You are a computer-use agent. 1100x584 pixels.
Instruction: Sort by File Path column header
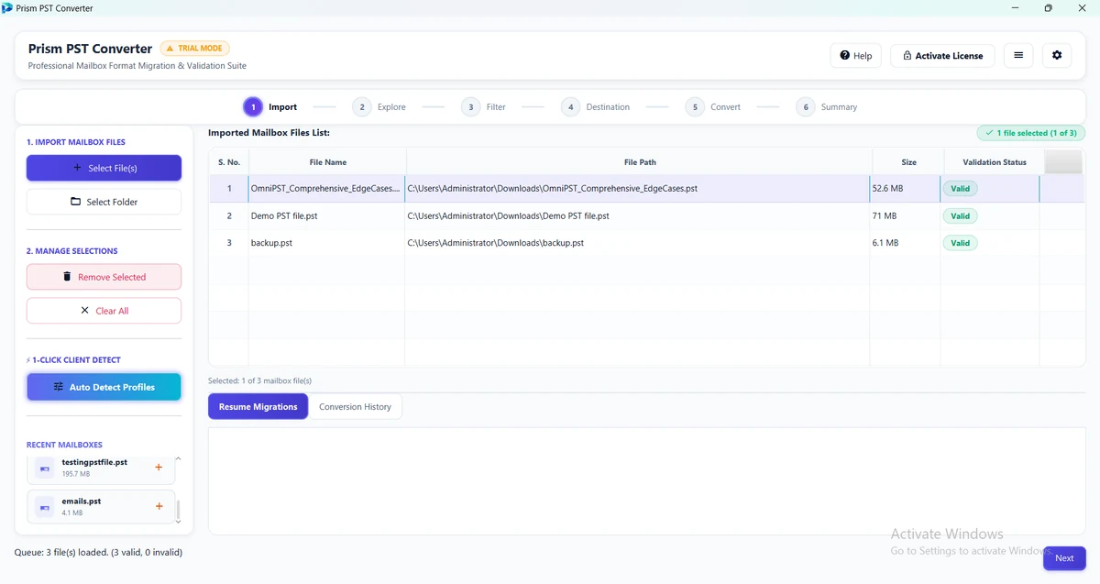pos(640,162)
